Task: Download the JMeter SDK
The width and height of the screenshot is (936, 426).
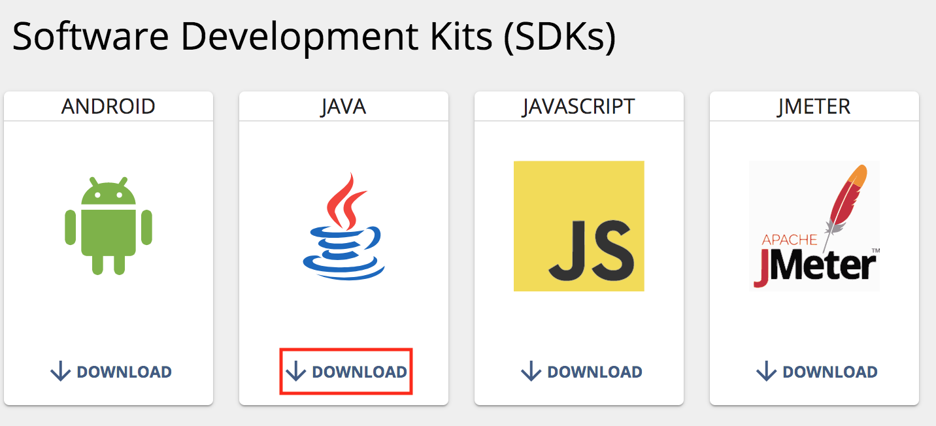Action: coord(817,372)
